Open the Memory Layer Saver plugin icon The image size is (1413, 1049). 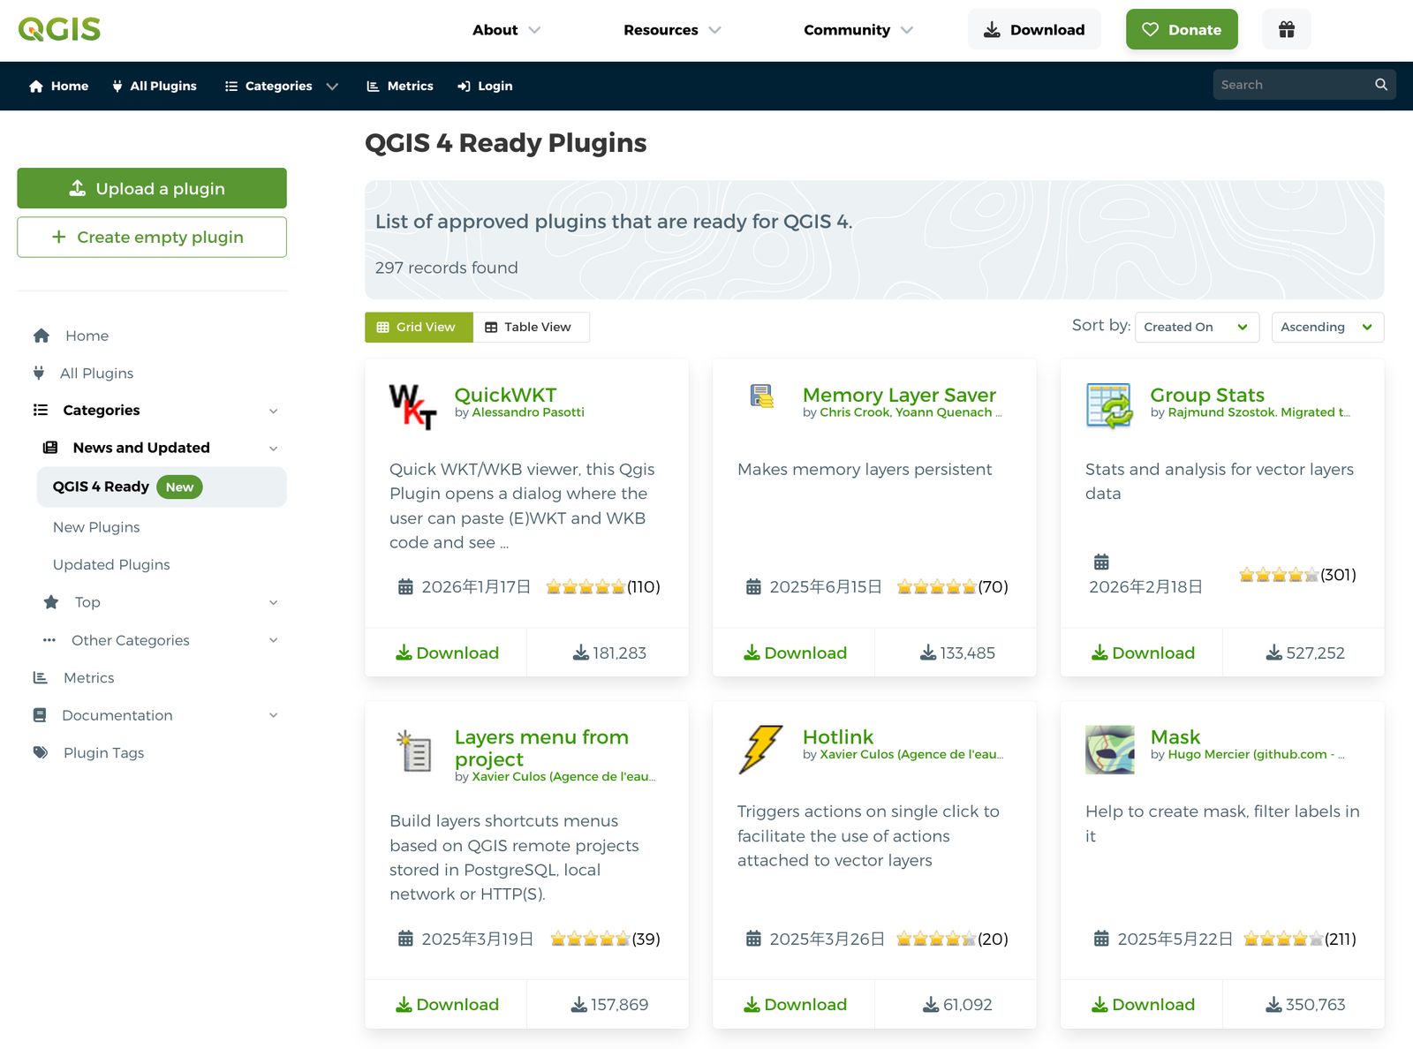coord(761,396)
